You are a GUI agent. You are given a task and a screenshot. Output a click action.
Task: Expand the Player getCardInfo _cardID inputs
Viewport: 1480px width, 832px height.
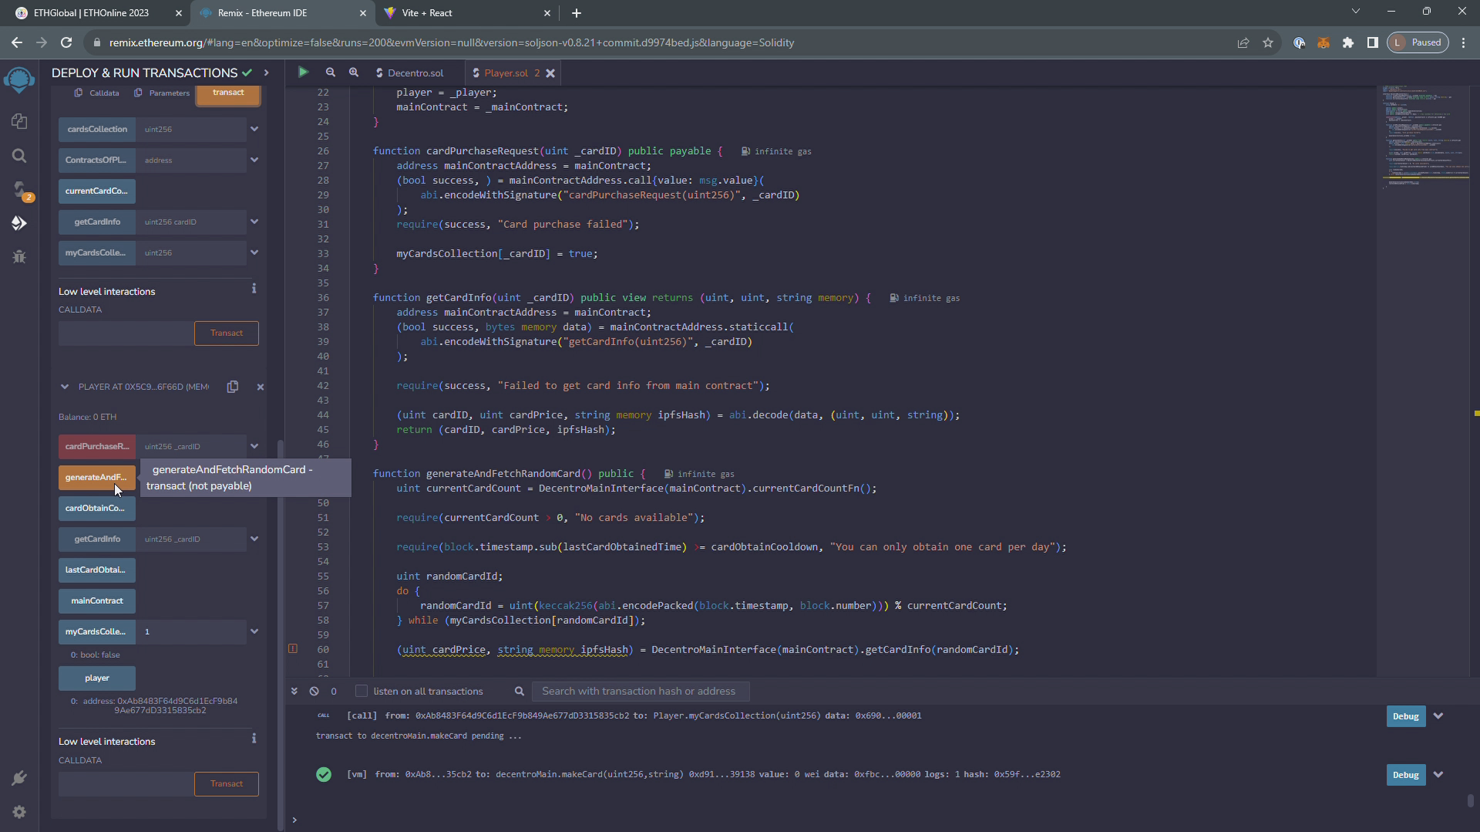(x=254, y=538)
